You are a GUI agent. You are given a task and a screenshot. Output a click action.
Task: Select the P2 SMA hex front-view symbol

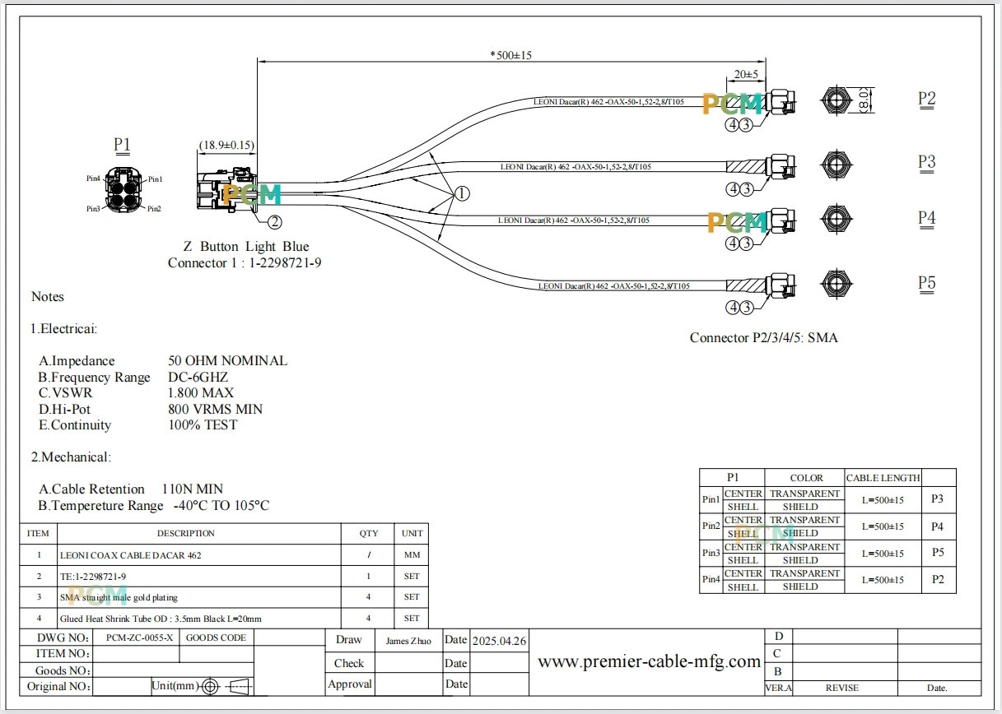(x=836, y=101)
